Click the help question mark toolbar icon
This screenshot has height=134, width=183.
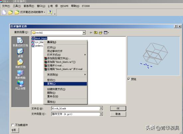50,12
